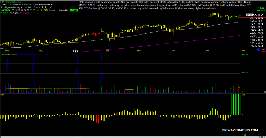Click the NOV month label on time axis
The width and height of the screenshot is (266, 138).
coord(7,51)
